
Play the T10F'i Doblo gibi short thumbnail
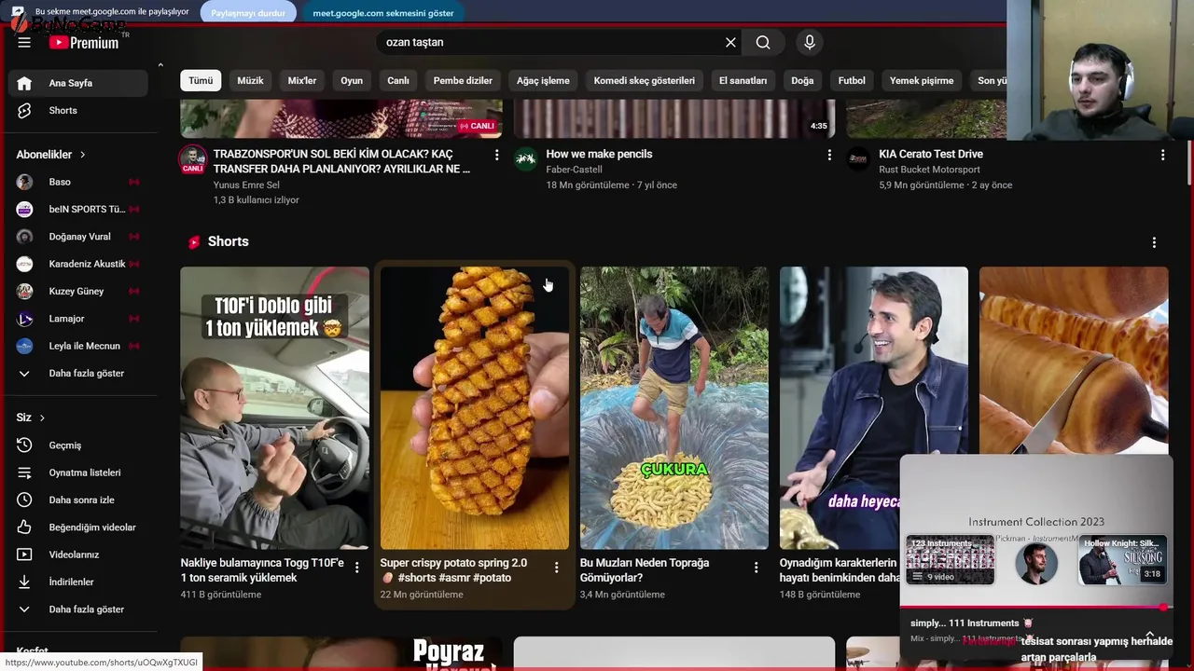274,408
